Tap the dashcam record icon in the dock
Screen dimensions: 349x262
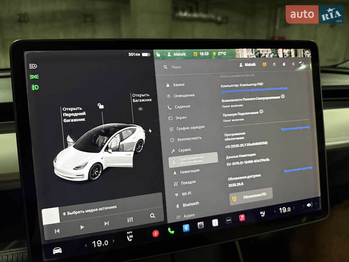point(201,226)
